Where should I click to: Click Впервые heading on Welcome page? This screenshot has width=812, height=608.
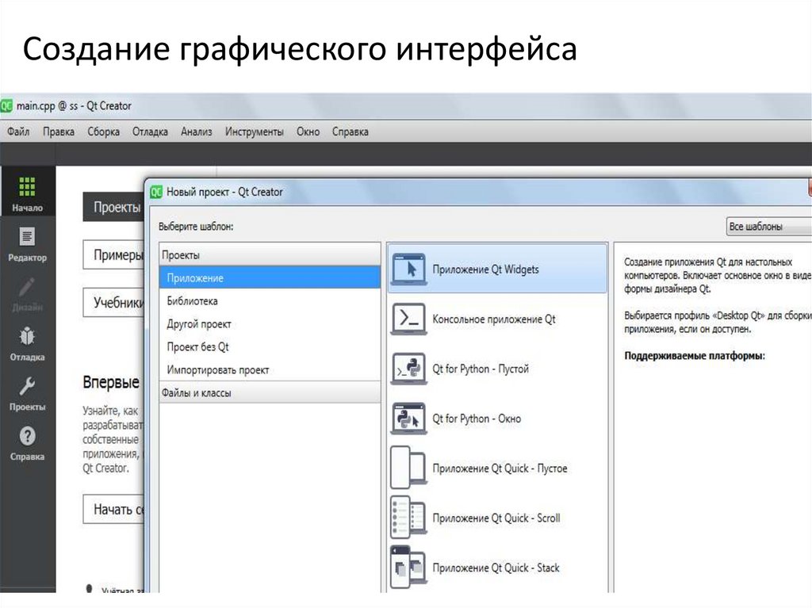[111, 382]
